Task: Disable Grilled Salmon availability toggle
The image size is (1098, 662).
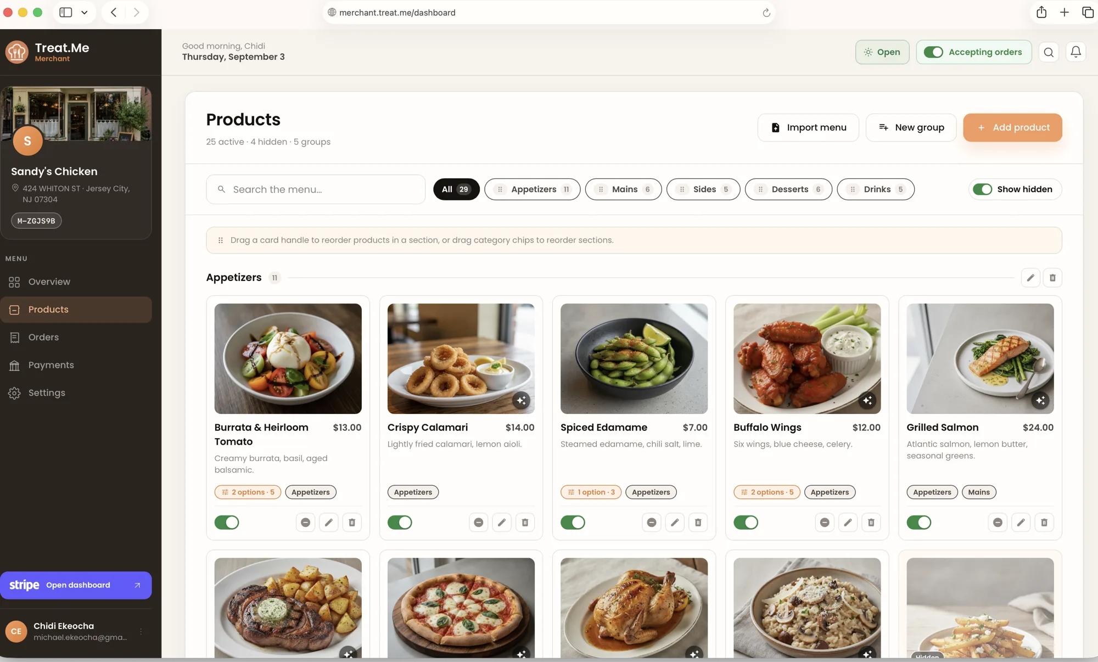Action: 919,523
